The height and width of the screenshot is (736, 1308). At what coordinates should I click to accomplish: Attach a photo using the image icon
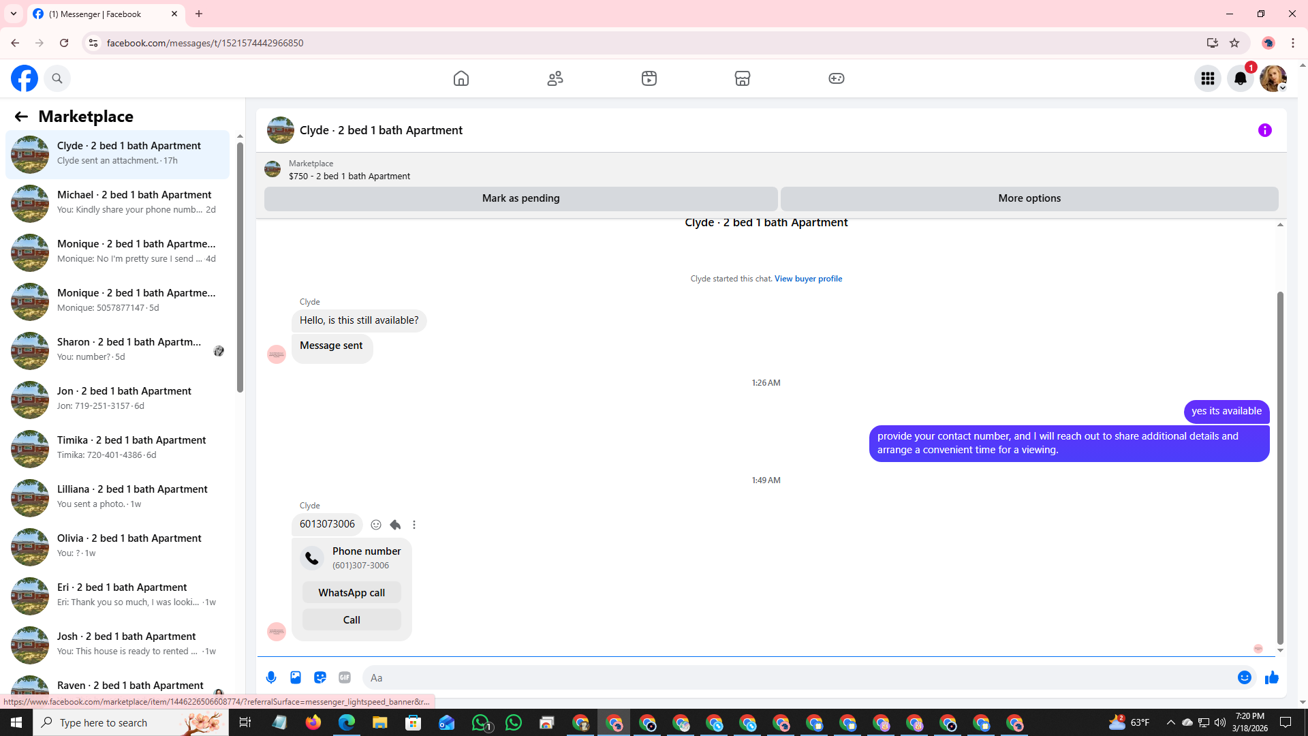[296, 677]
